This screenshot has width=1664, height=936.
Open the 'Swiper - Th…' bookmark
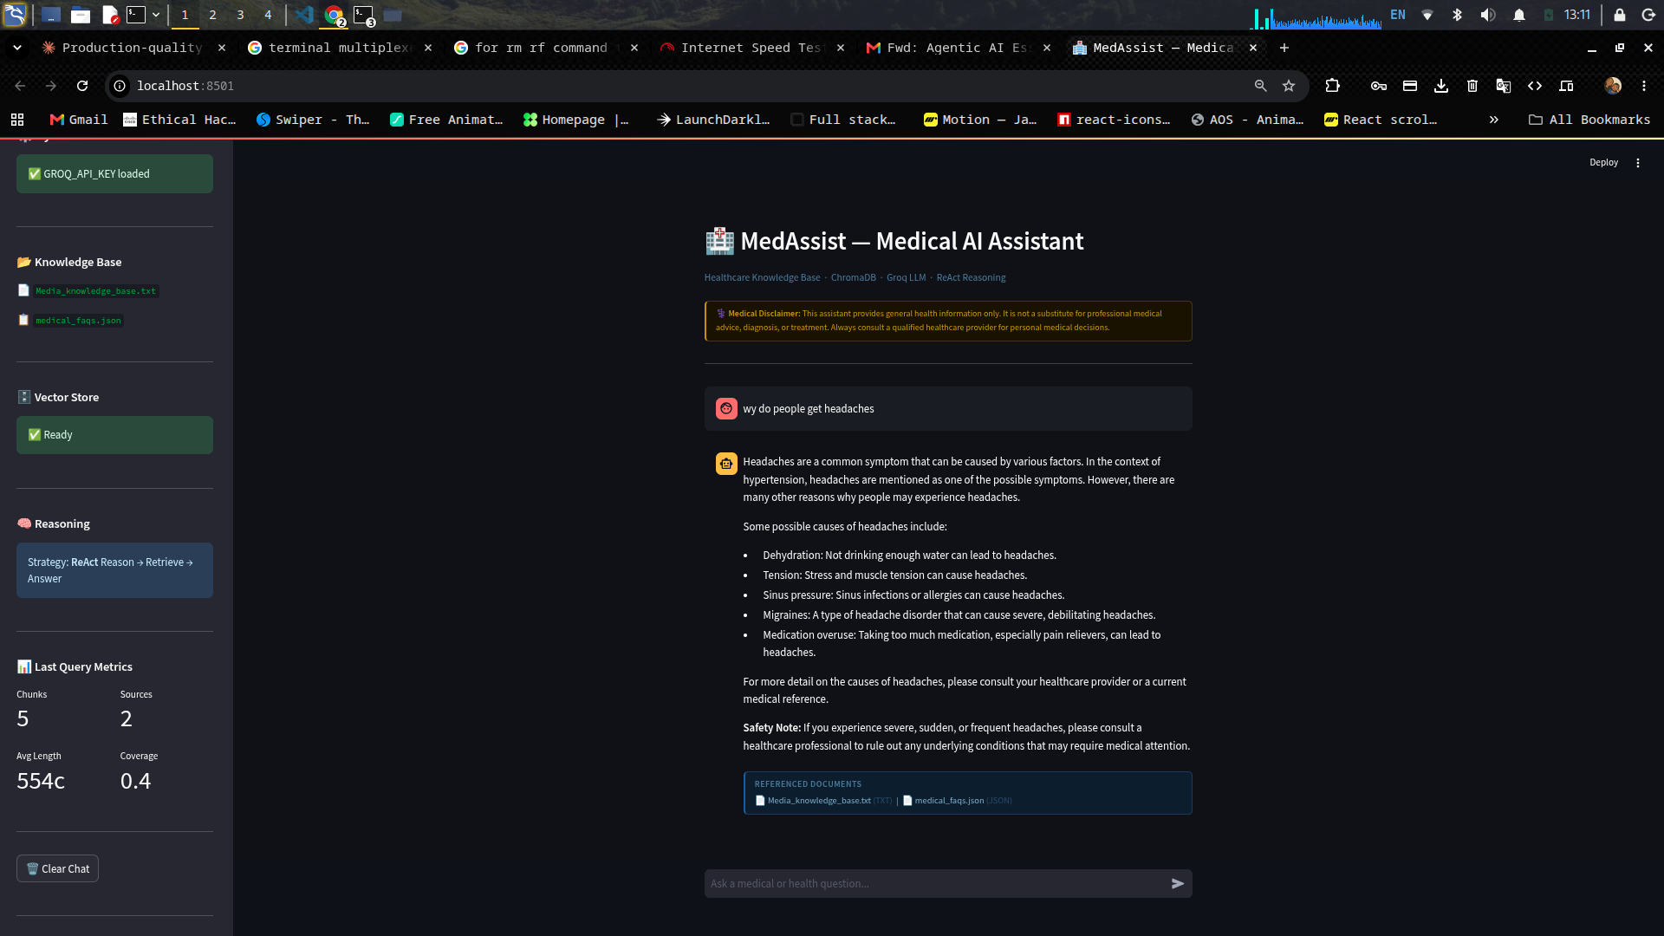pos(313,120)
